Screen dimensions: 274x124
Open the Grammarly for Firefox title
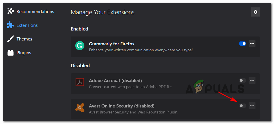point(111,44)
